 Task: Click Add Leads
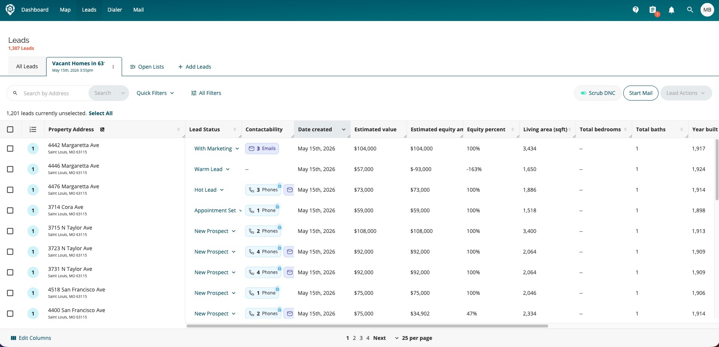[x=194, y=67]
